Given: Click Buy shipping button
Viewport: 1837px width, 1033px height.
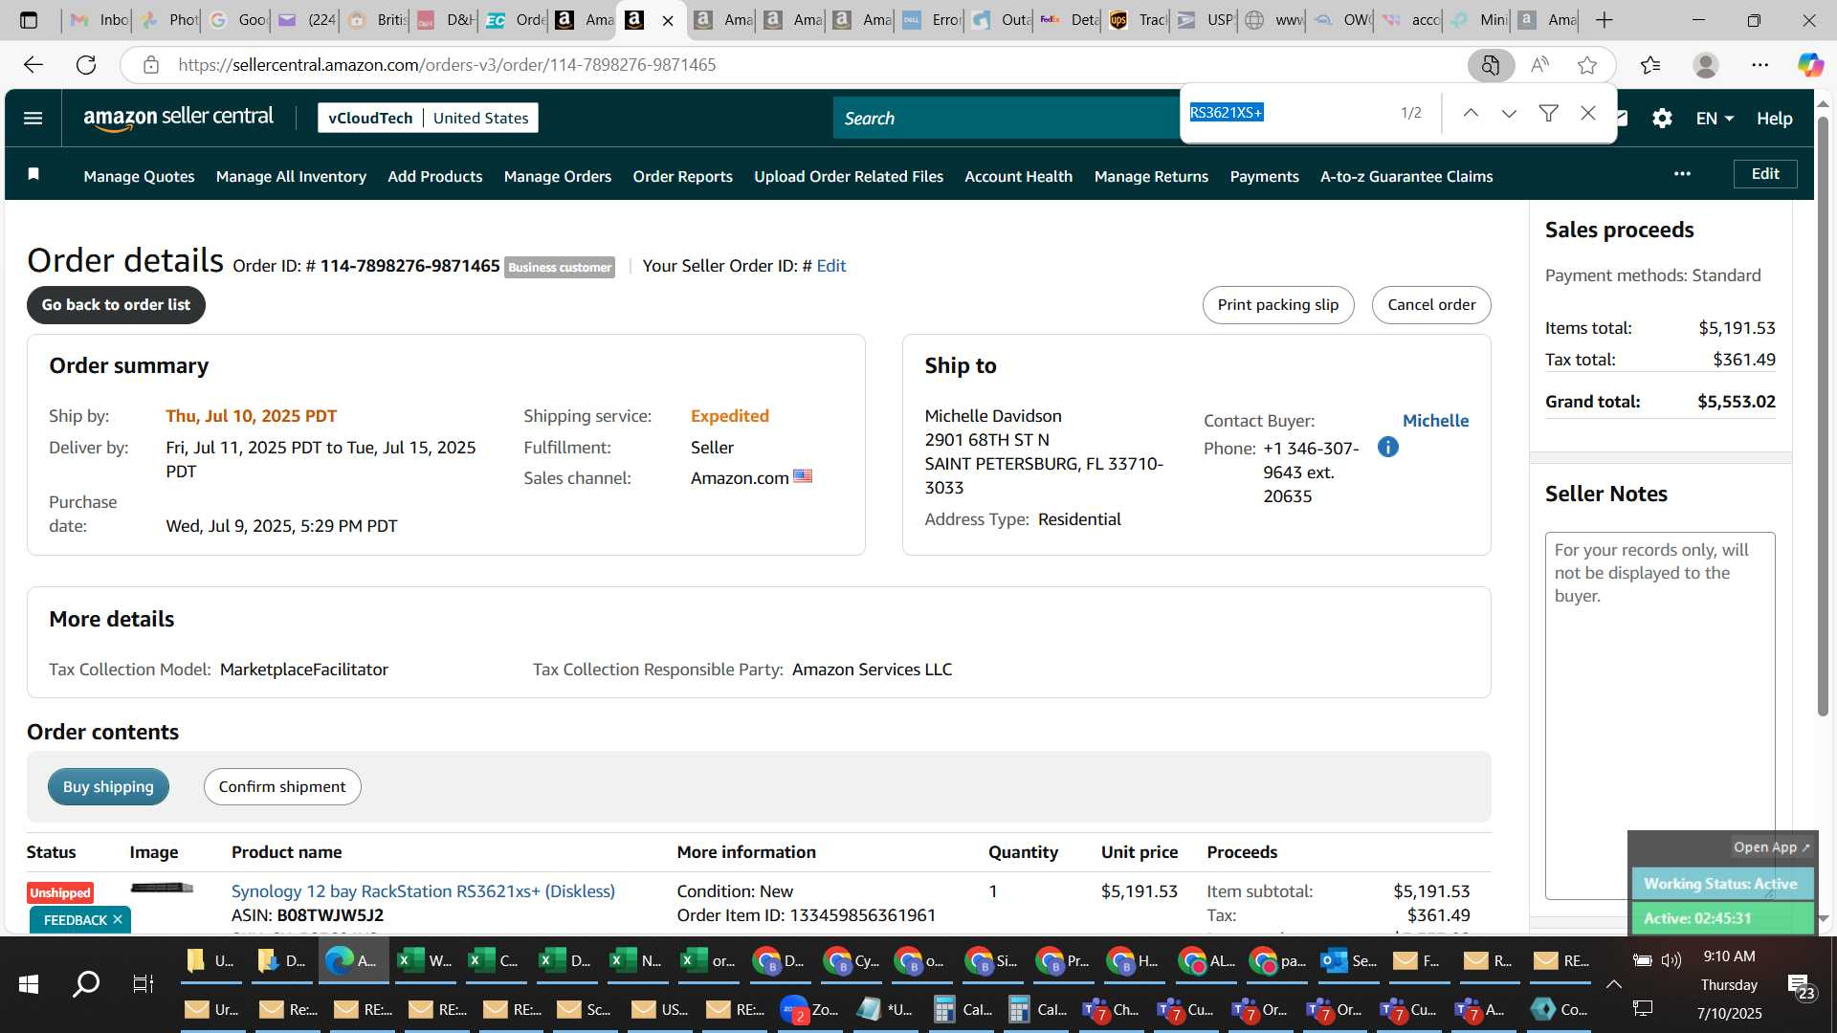Looking at the screenshot, I should coord(108,786).
